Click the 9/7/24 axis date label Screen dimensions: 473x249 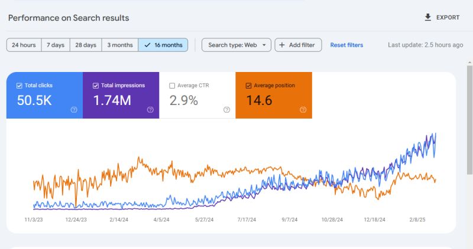click(290, 219)
